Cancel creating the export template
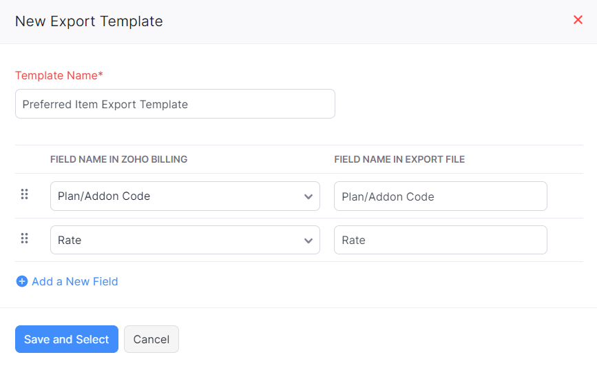Image resolution: width=597 pixels, height=366 pixels. point(151,339)
